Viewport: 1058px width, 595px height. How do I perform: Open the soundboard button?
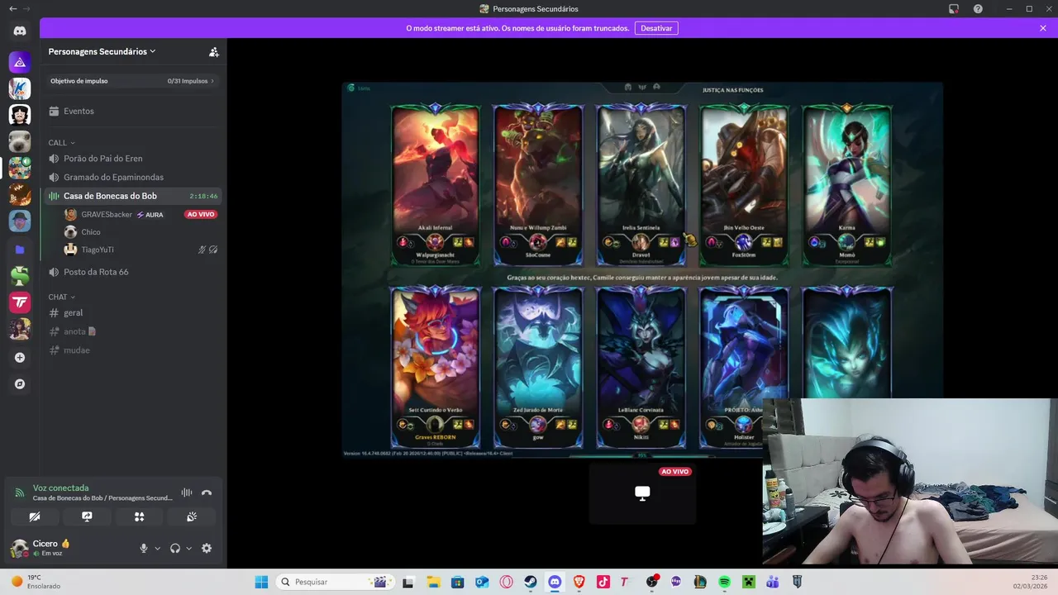(192, 516)
